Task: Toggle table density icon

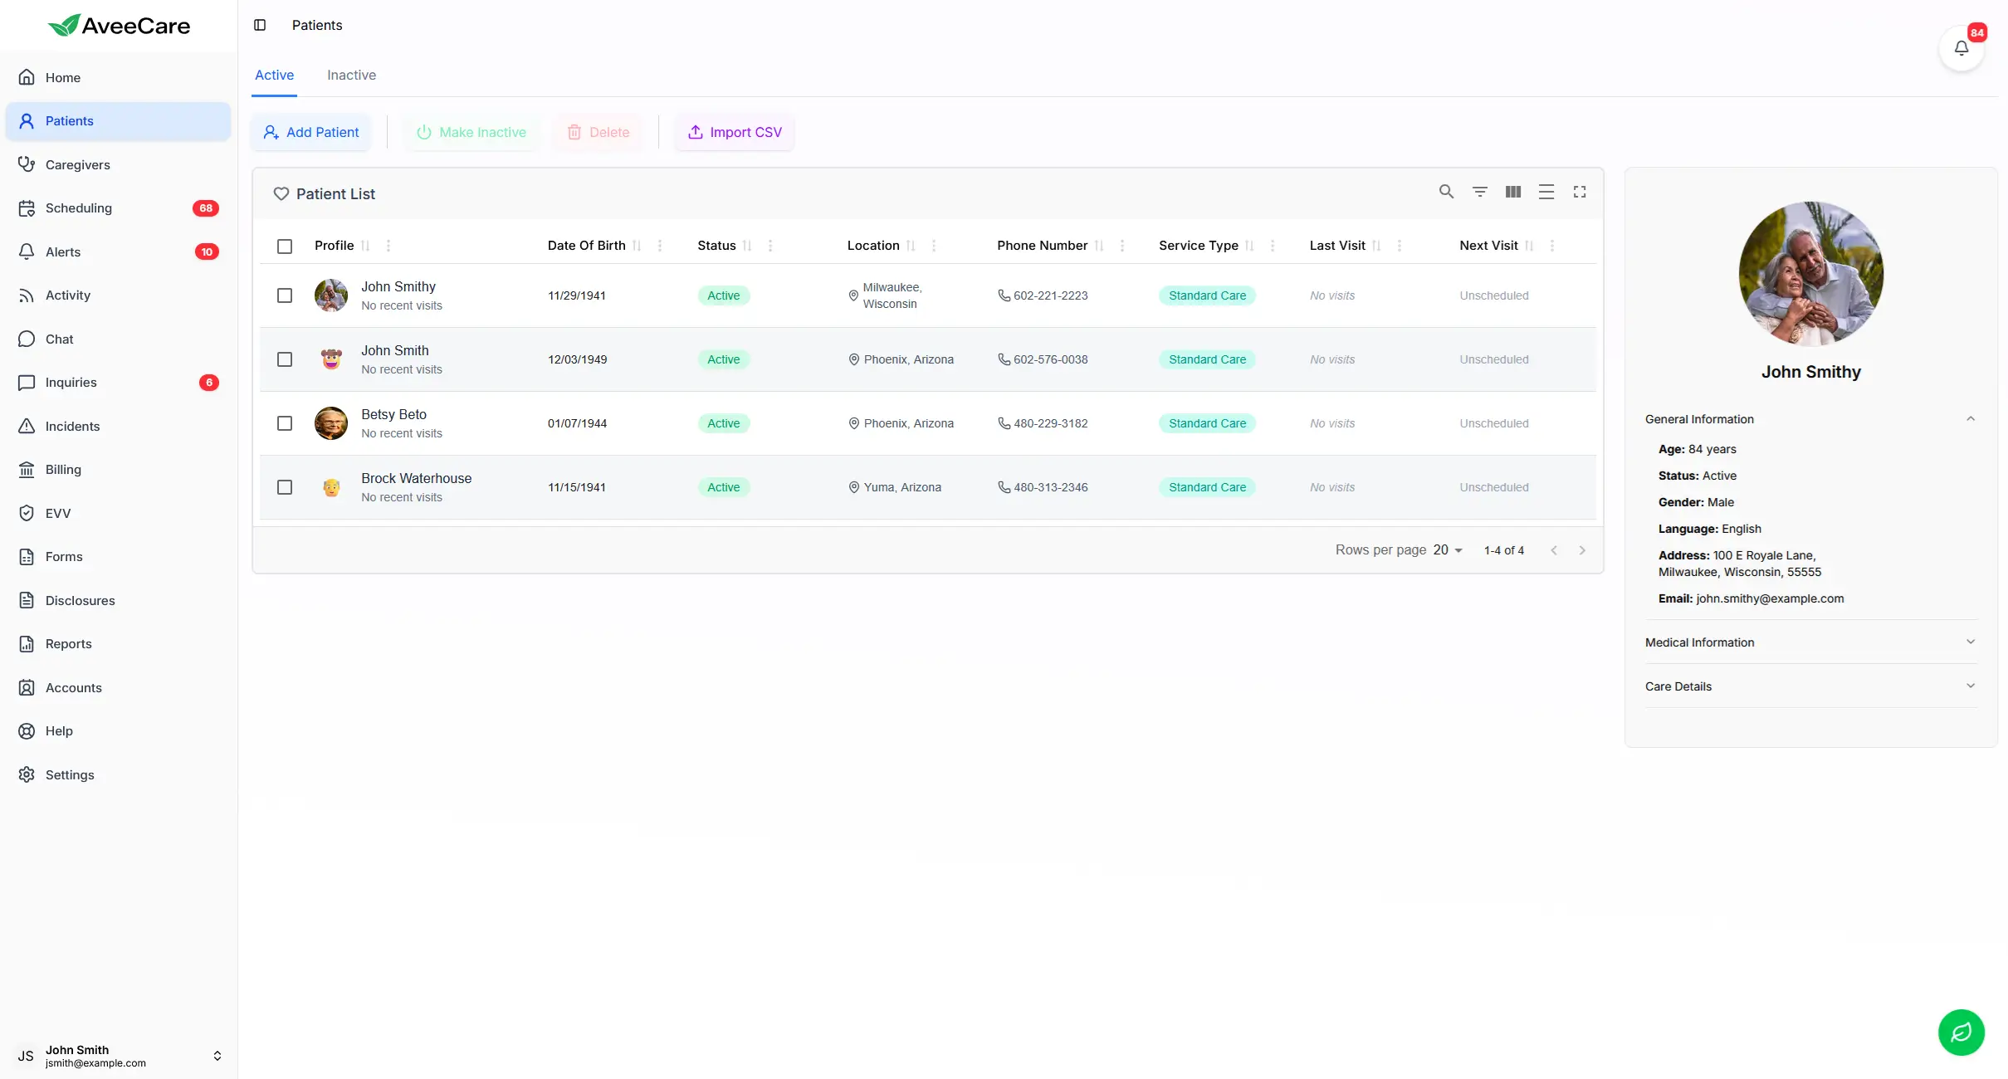Action: point(1546,191)
